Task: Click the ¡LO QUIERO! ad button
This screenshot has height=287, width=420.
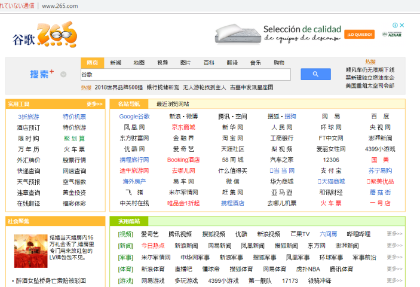Action: click(x=359, y=35)
